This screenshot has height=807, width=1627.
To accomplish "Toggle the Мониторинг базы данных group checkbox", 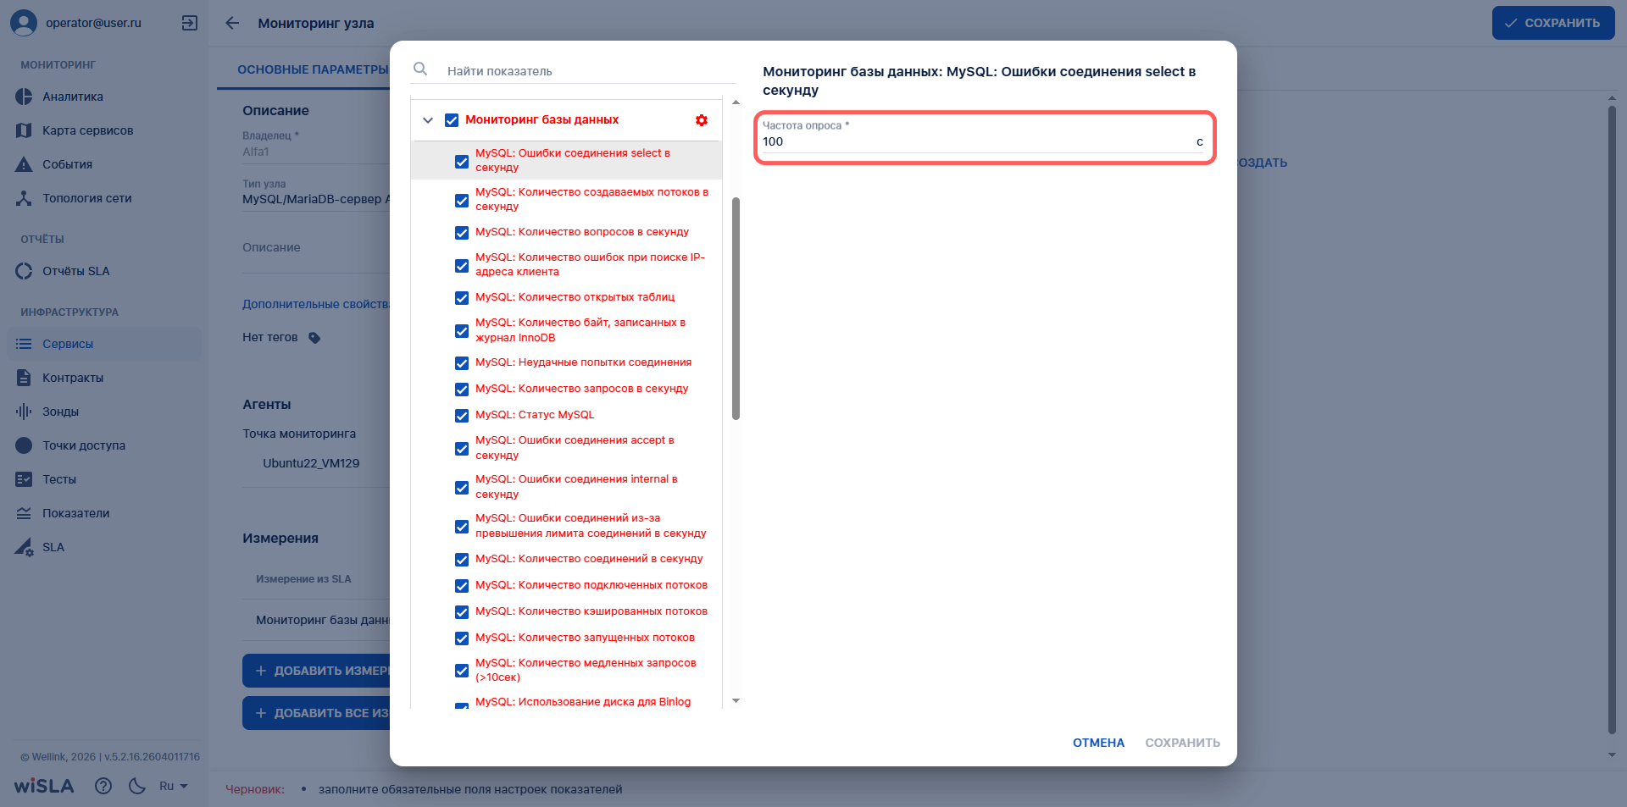I will (x=452, y=120).
